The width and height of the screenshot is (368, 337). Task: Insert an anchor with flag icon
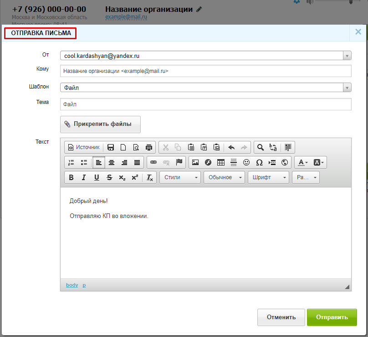pos(179,162)
